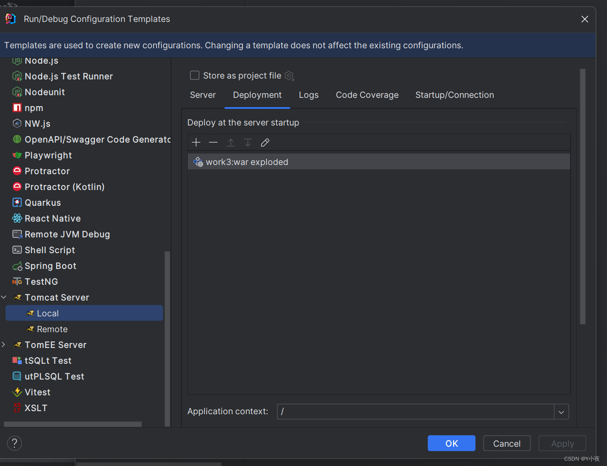
Task: Open the Code Coverage tab
Action: coord(367,95)
